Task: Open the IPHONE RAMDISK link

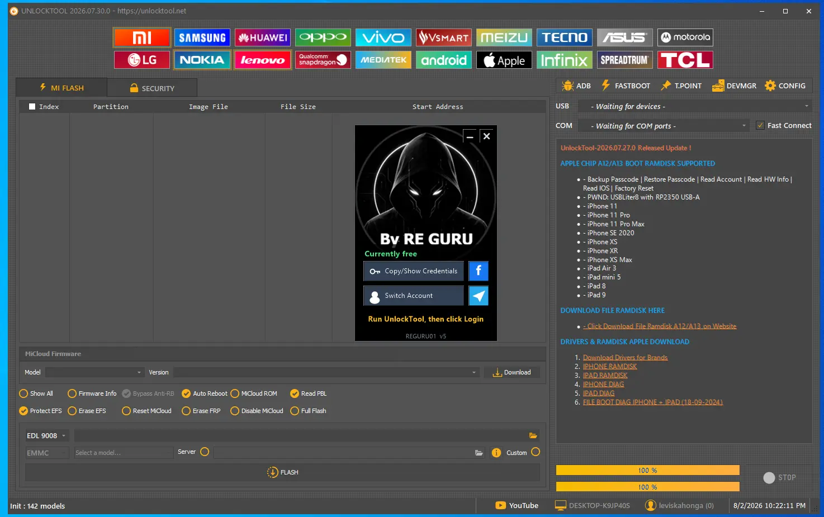Action: 610,367
